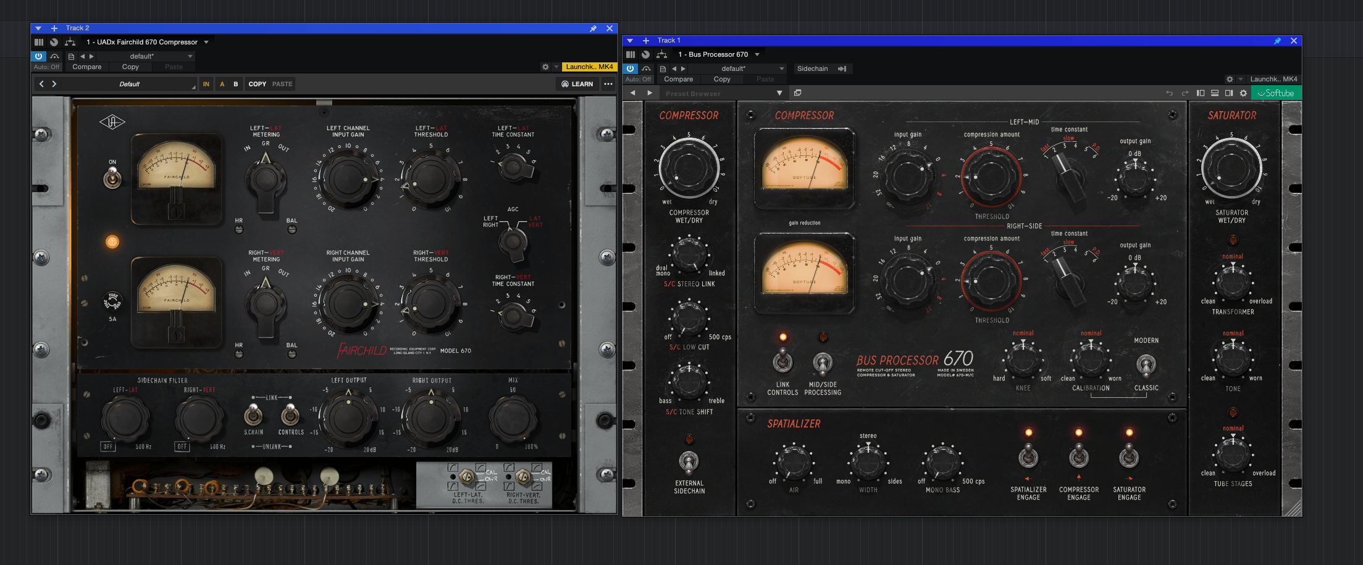Image resolution: width=1363 pixels, height=565 pixels.
Task: Open the Softube preset window icon
Action: click(x=797, y=93)
